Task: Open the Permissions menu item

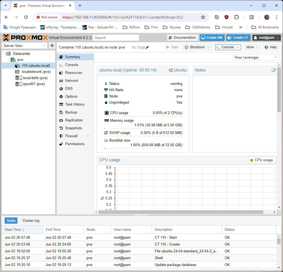Action: coord(75,144)
